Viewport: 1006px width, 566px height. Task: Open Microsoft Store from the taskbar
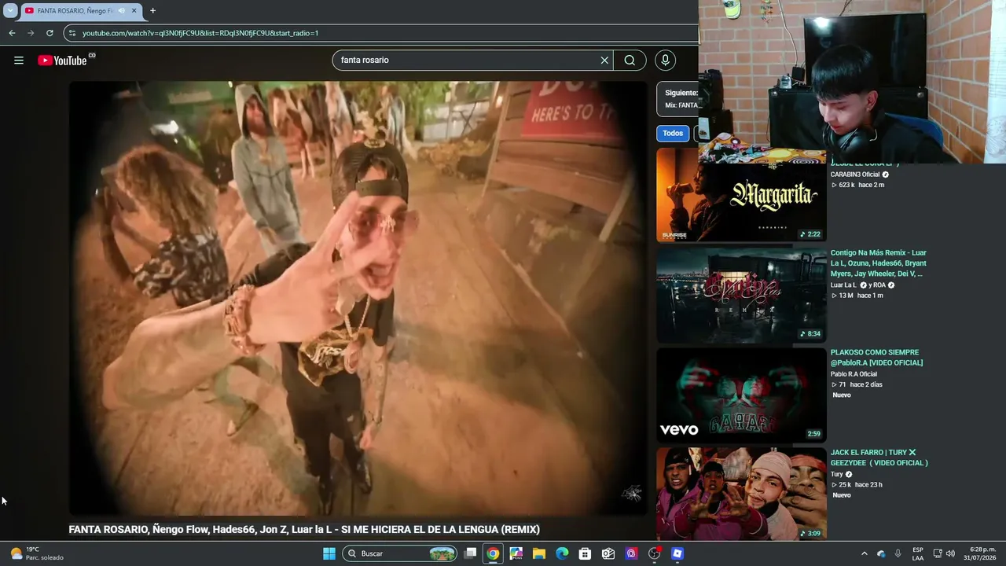pos(585,553)
